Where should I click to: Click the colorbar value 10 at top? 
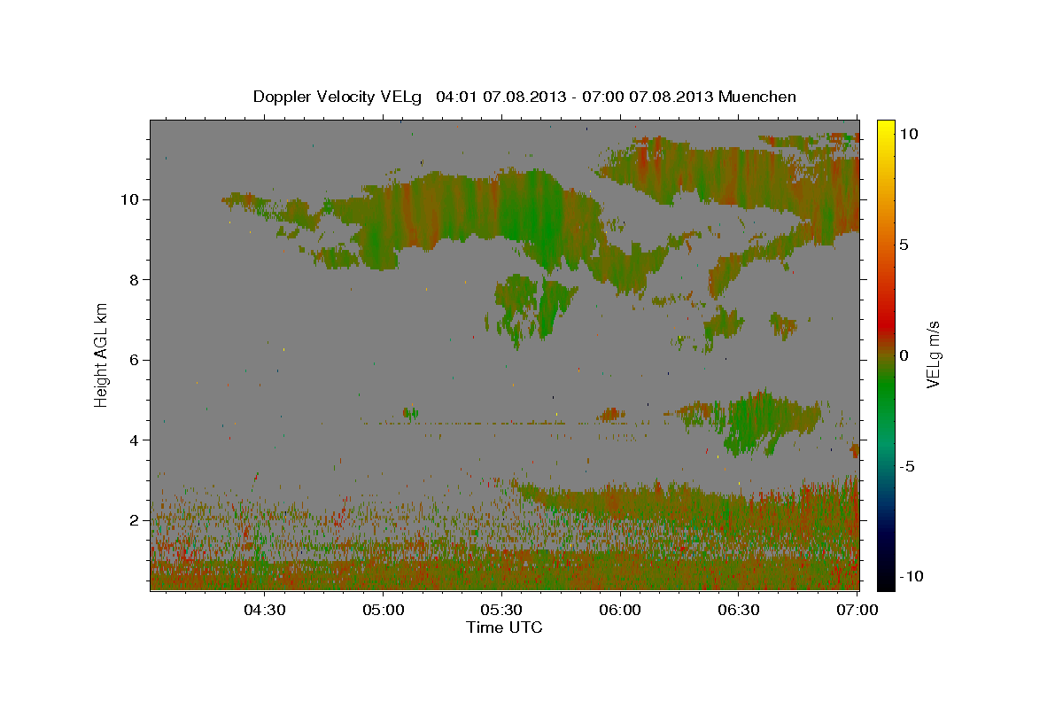click(909, 134)
